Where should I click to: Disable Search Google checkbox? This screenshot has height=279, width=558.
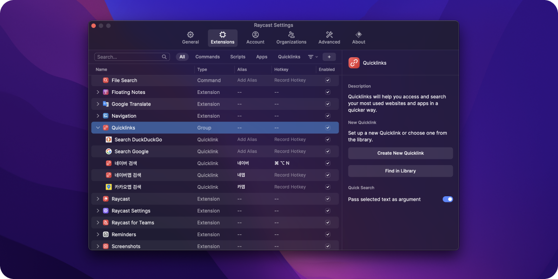click(x=328, y=152)
